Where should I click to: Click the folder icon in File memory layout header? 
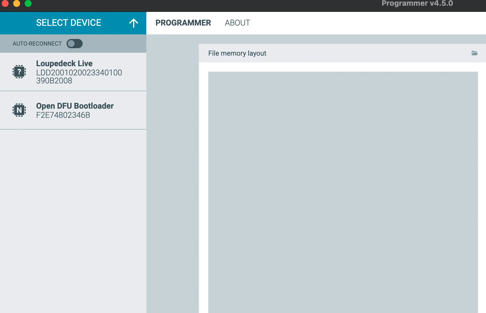475,53
